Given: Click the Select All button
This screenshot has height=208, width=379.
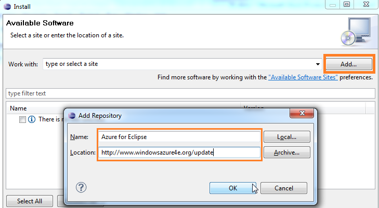Looking at the screenshot, I should coord(30,201).
